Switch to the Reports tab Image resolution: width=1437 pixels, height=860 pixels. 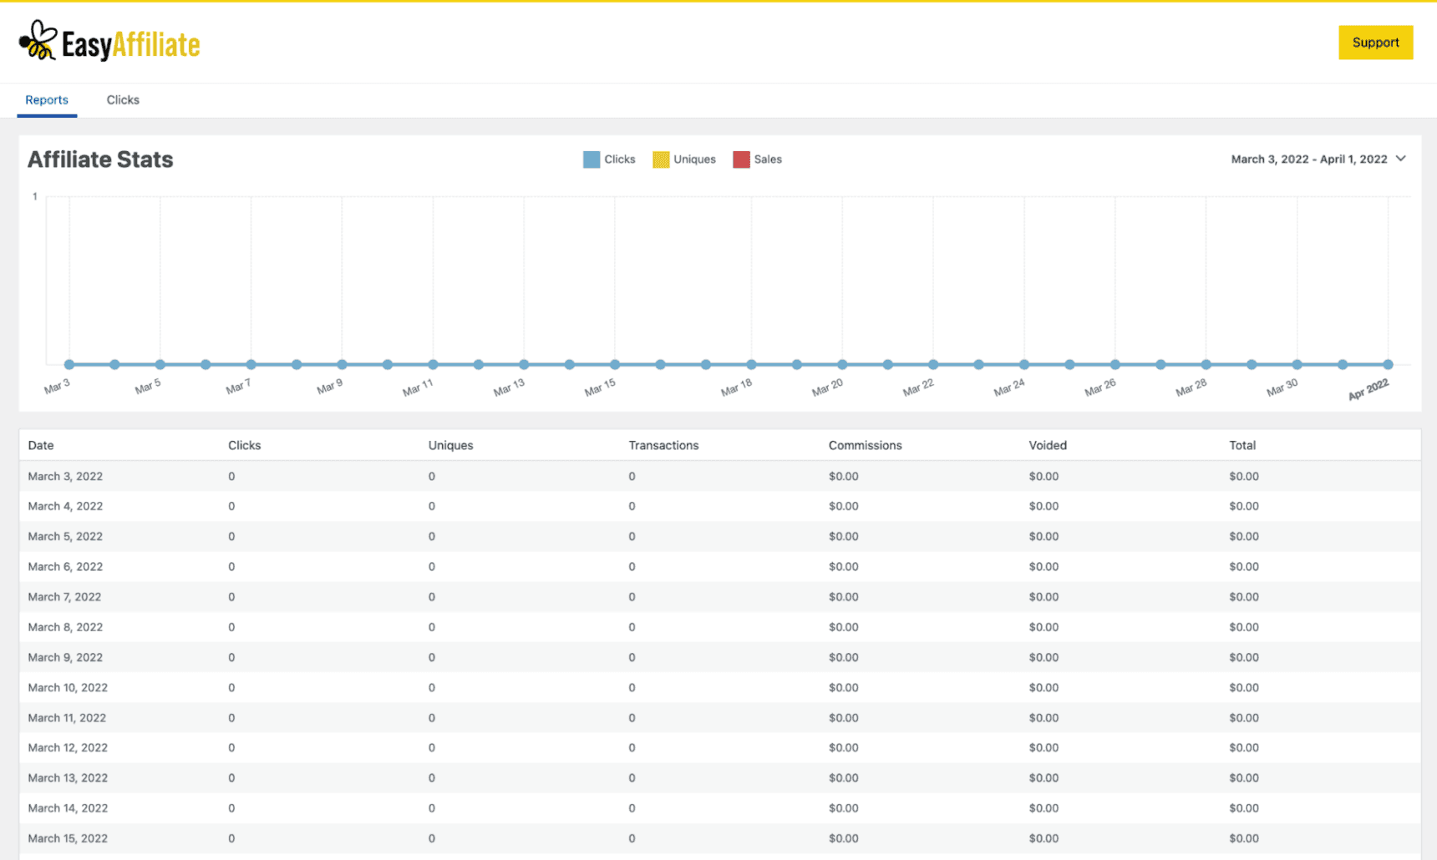pos(47,100)
